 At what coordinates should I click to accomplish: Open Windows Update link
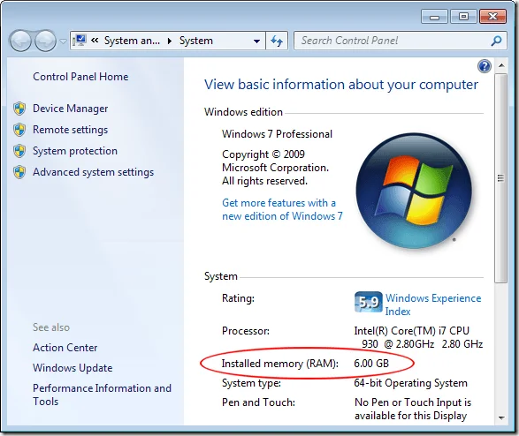pos(73,368)
